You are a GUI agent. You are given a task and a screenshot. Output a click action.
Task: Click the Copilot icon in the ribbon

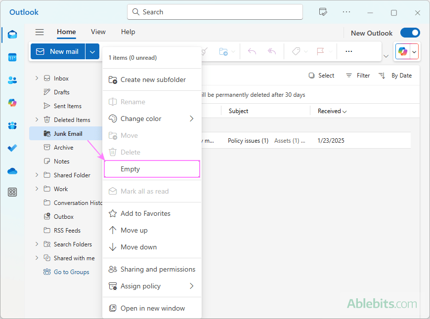[x=403, y=51]
